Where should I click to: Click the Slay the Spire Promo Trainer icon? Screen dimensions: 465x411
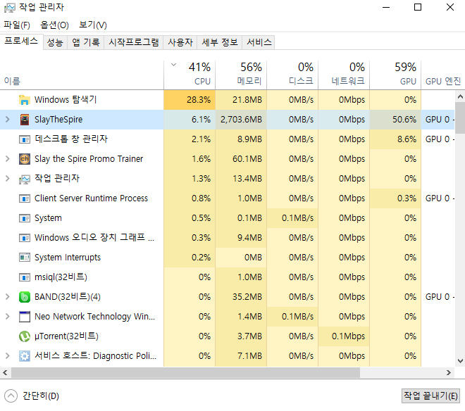[x=25, y=159]
